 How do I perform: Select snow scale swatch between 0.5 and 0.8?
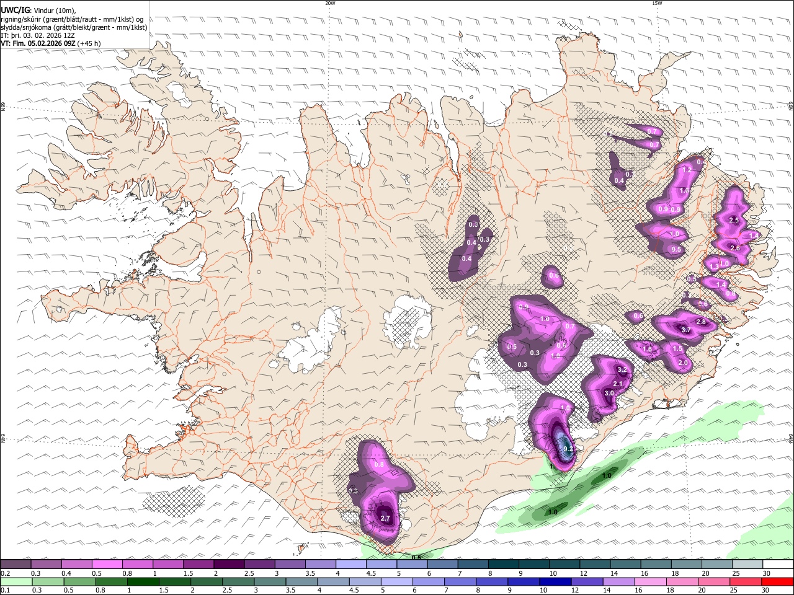107,565
